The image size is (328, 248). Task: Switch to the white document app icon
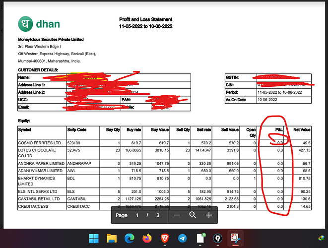pos(200,239)
